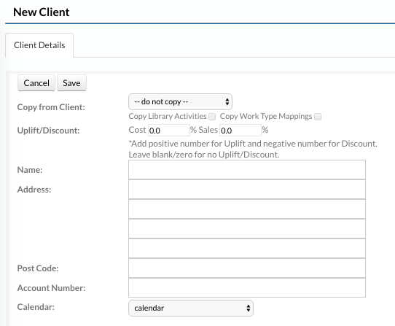Click the New Client page heading
Screen dimensions: 395x326
click(x=42, y=12)
